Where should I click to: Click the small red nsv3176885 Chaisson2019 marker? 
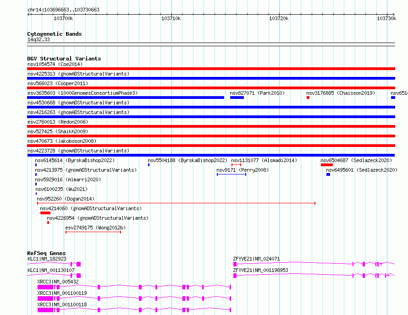tap(308, 98)
